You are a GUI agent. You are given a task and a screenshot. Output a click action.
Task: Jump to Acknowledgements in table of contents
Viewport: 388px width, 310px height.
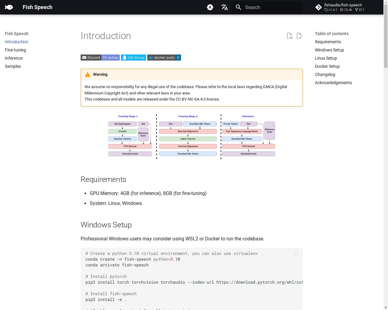[x=333, y=83]
